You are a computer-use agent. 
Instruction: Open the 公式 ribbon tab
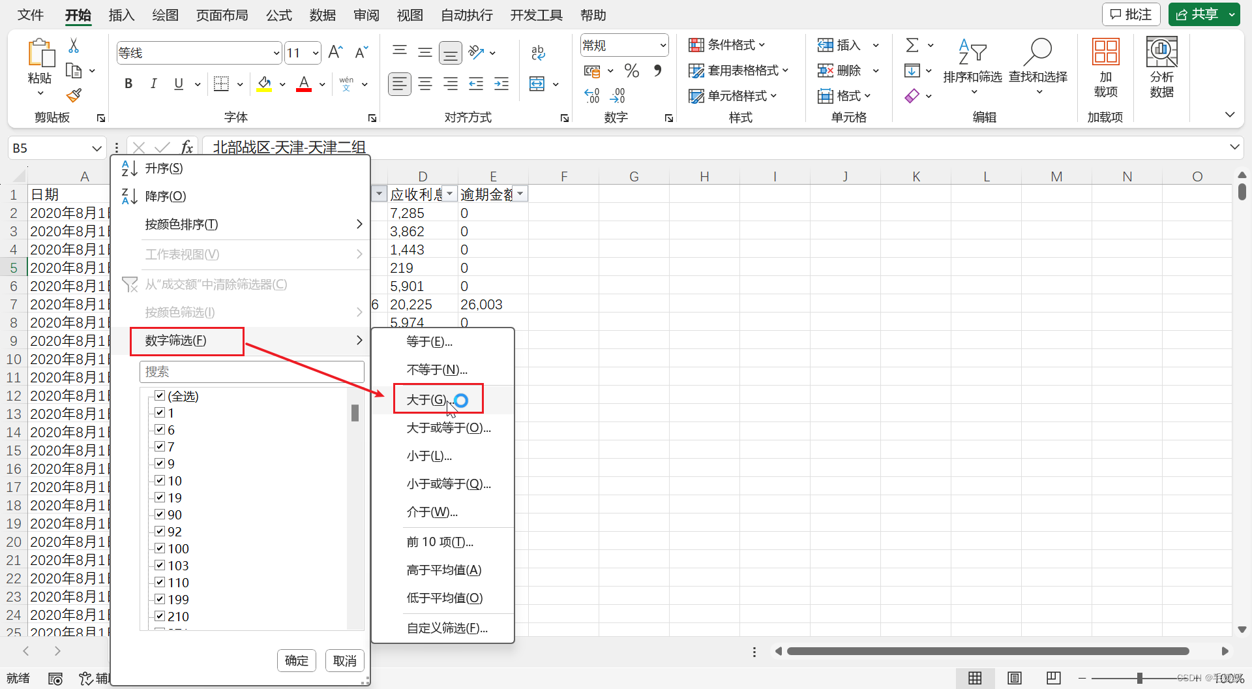pos(278,15)
